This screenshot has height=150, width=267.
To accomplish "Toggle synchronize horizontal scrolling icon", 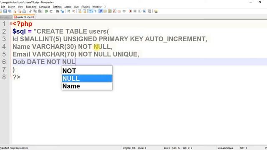I will pos(84,11).
